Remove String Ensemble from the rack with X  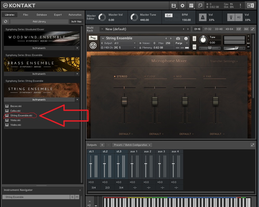coord(248,36)
